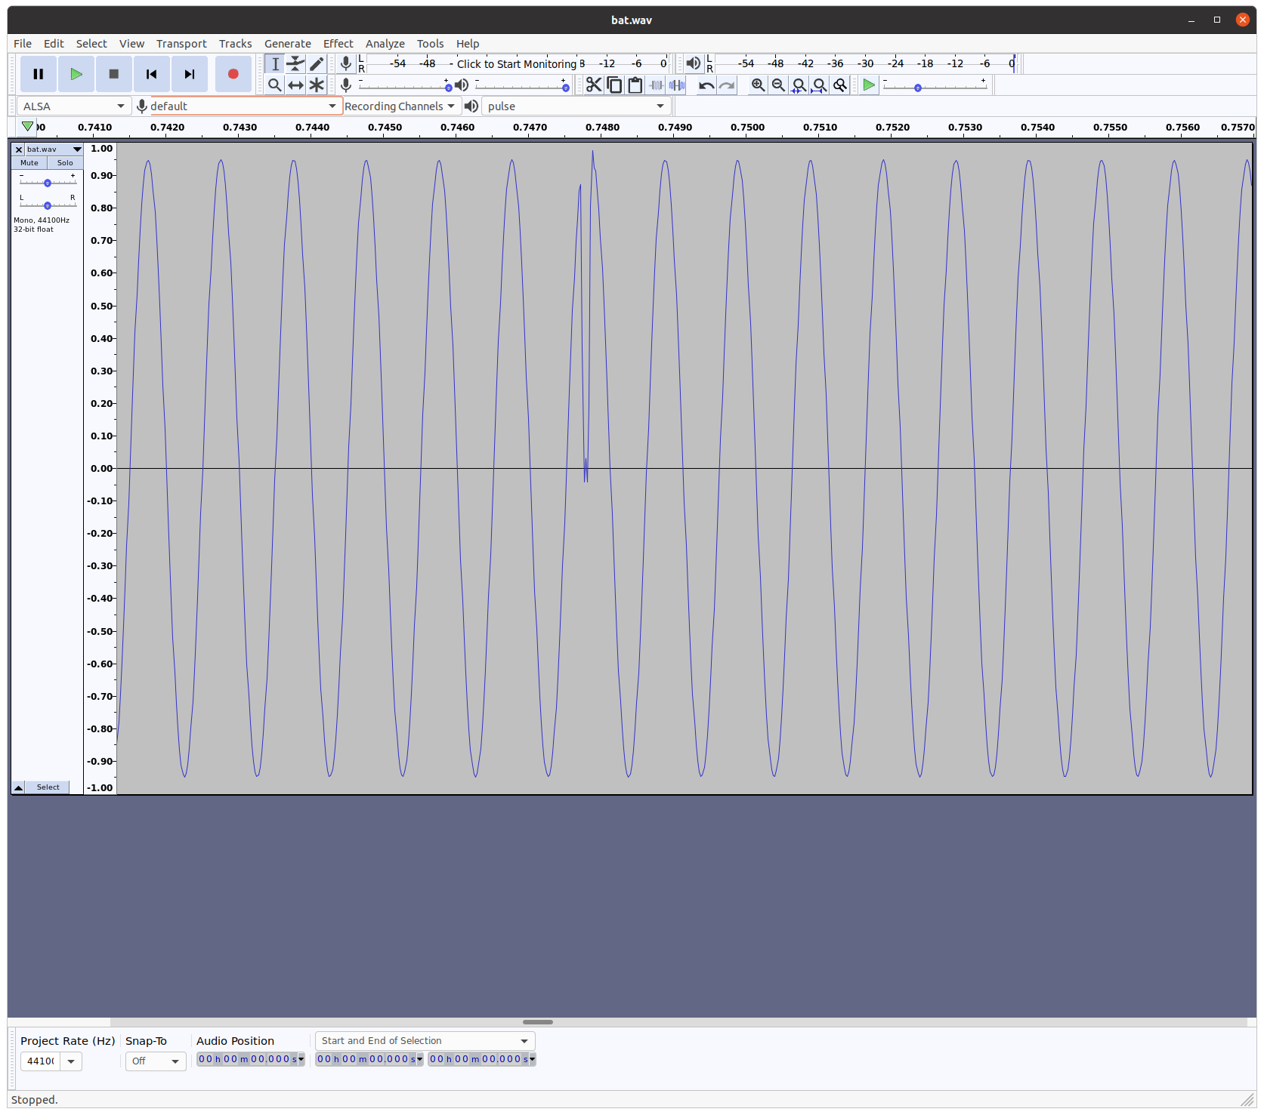
Task: Open the Recording Channels dropdown
Action: pyautogui.click(x=400, y=106)
